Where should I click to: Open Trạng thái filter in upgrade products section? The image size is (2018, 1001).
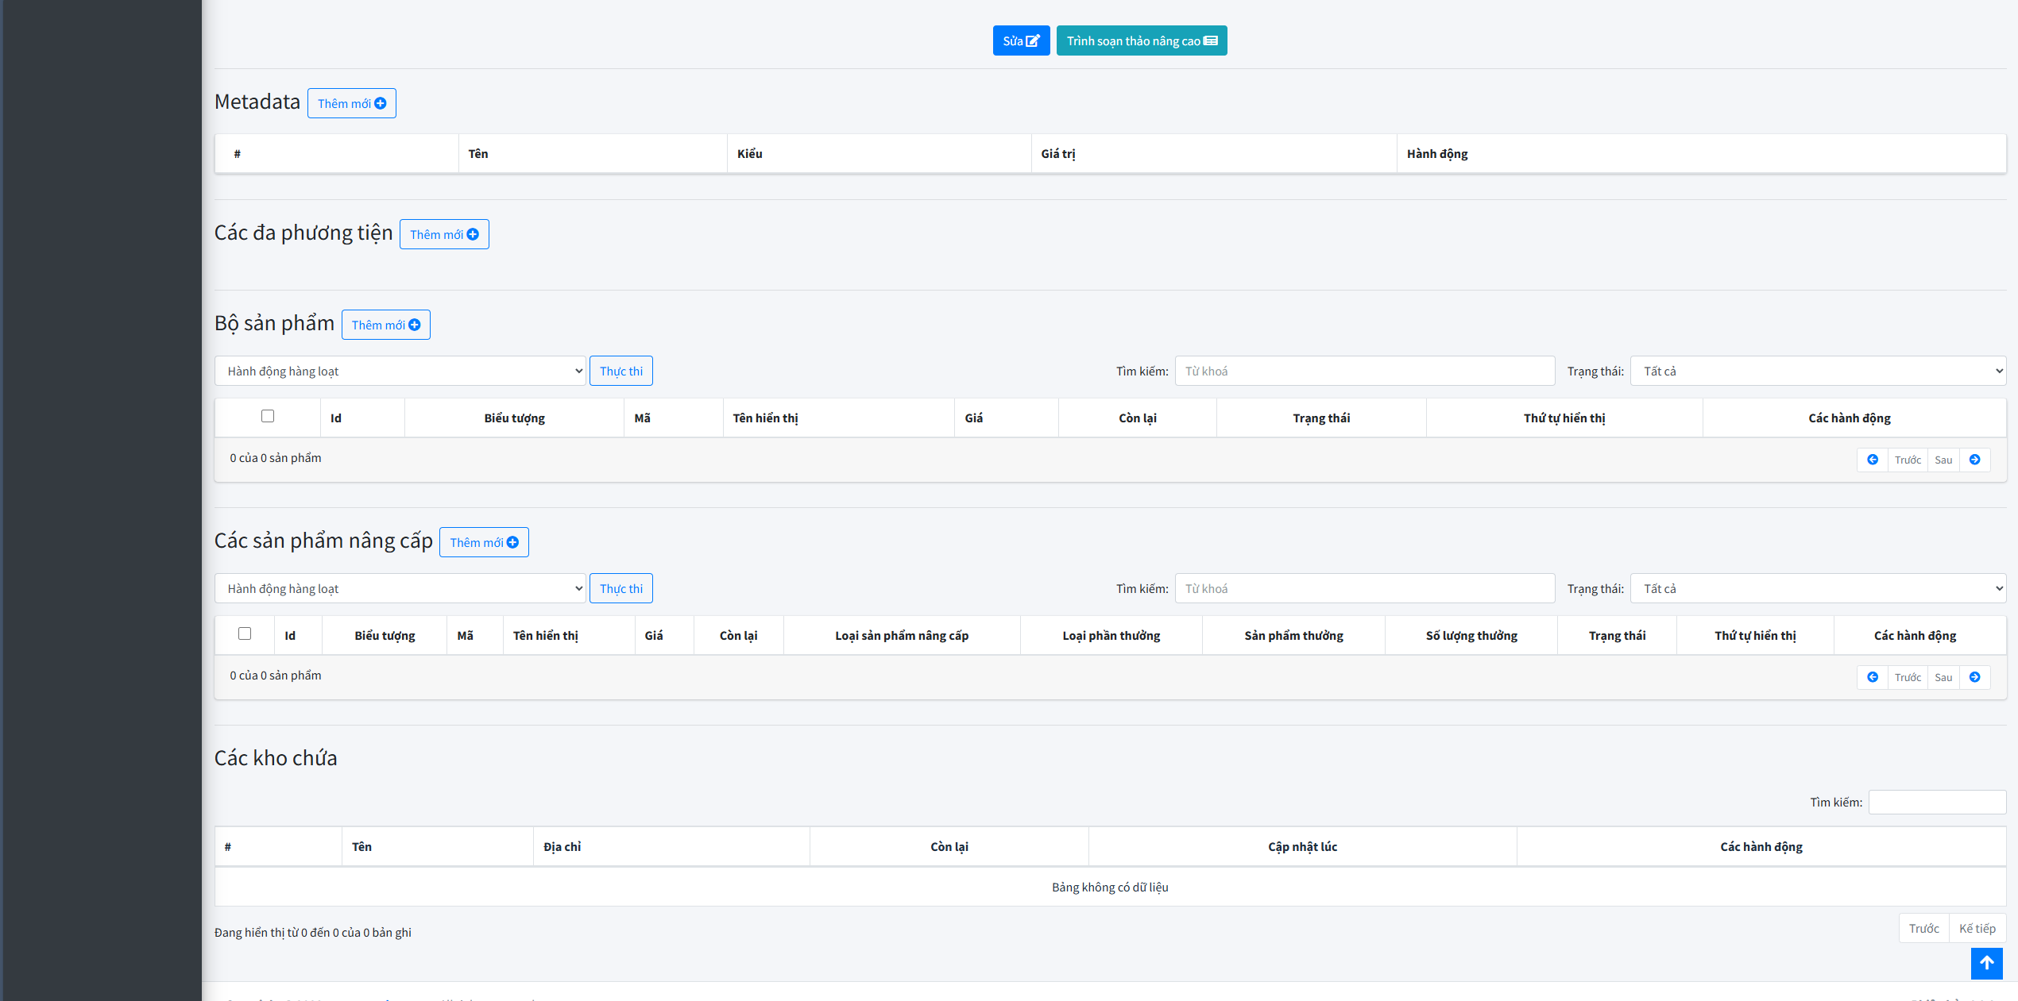click(1817, 588)
